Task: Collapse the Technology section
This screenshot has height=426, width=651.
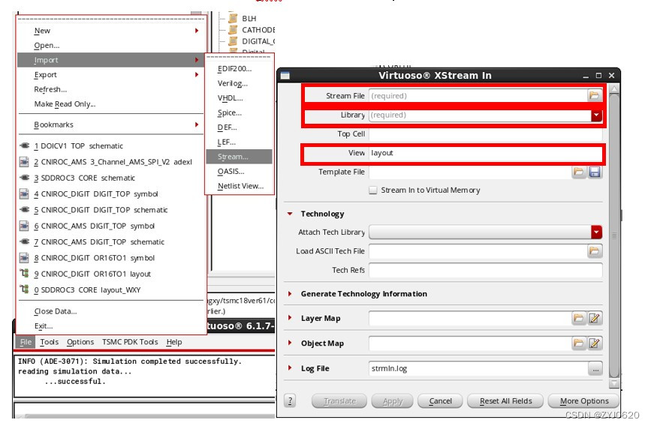Action: tap(290, 214)
